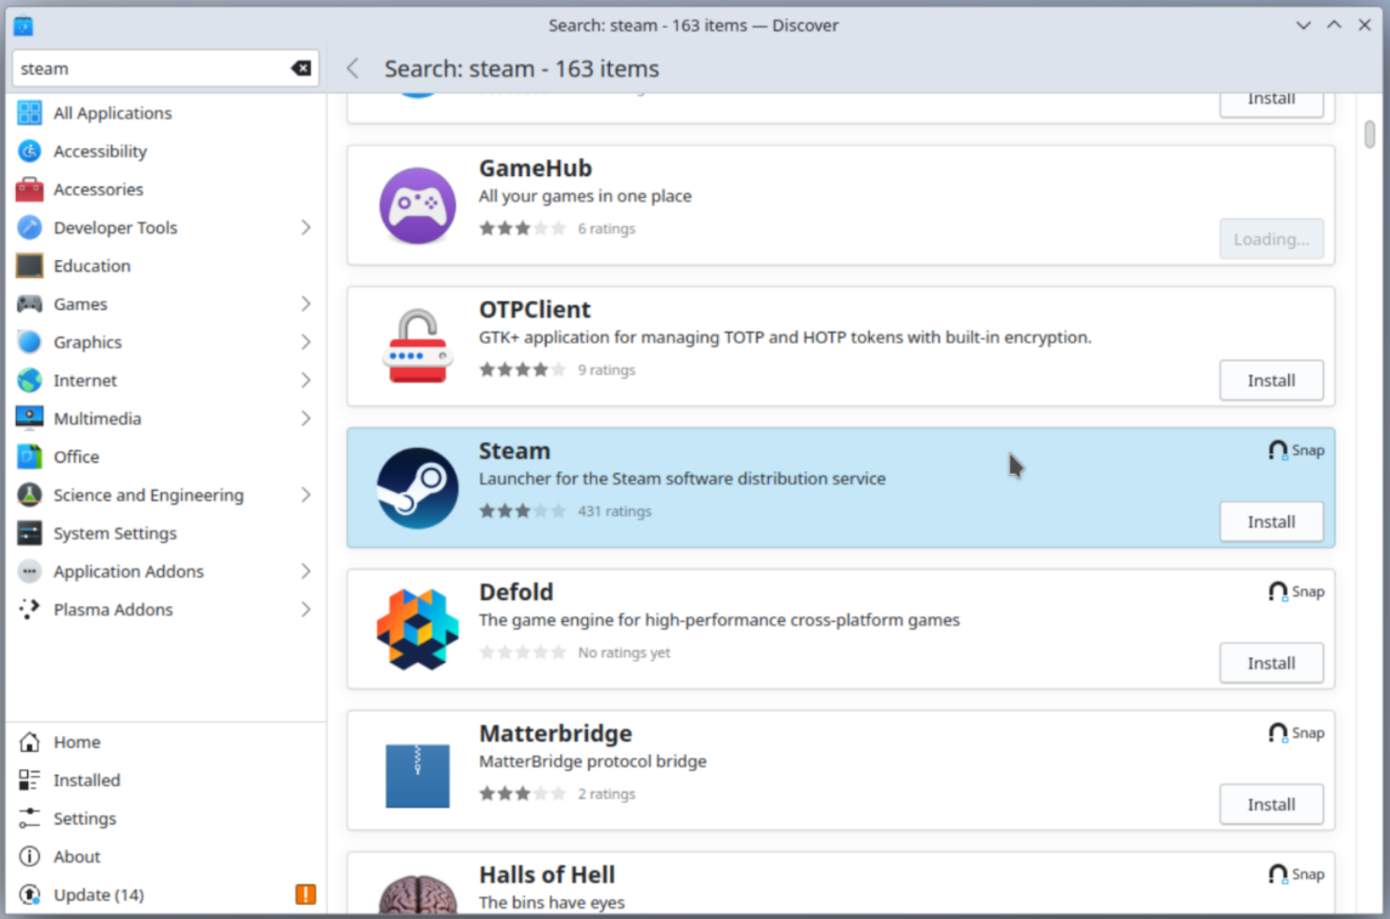Click the steam search text field
The height and width of the screenshot is (919, 1390).
(151, 69)
